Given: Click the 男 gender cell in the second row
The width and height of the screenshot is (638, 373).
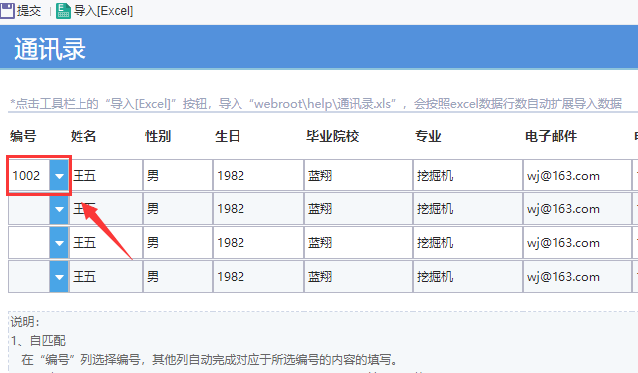Looking at the screenshot, I should (x=178, y=209).
